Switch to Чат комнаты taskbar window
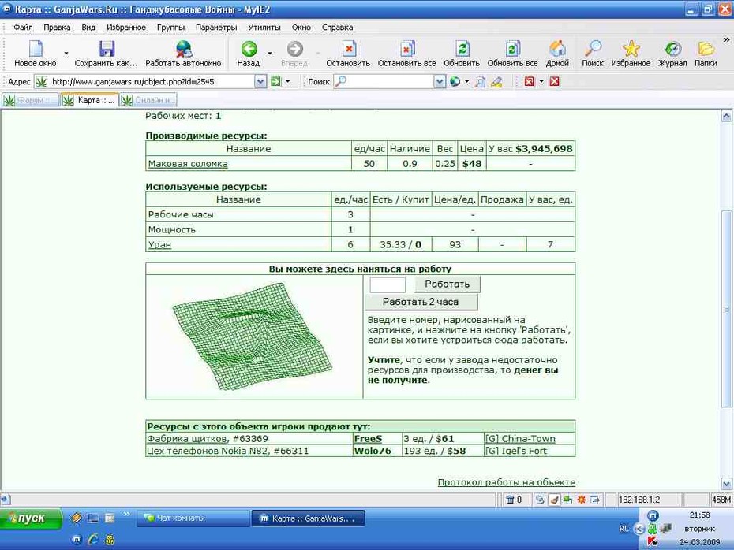 tap(193, 518)
